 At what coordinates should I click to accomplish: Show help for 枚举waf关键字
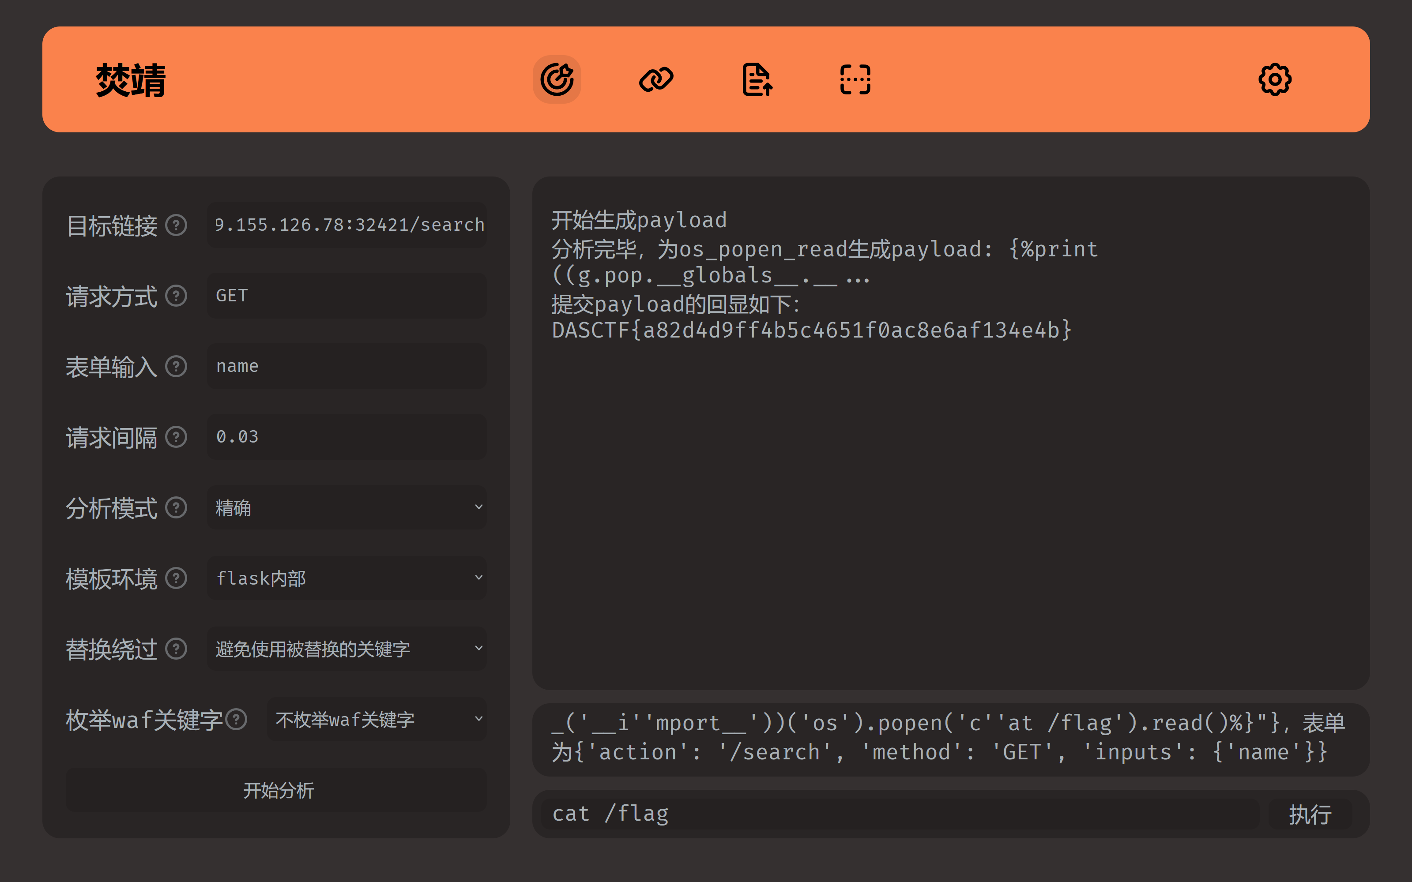tap(236, 719)
